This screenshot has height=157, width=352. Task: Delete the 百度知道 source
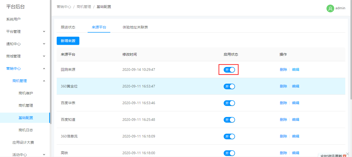coord(283,120)
